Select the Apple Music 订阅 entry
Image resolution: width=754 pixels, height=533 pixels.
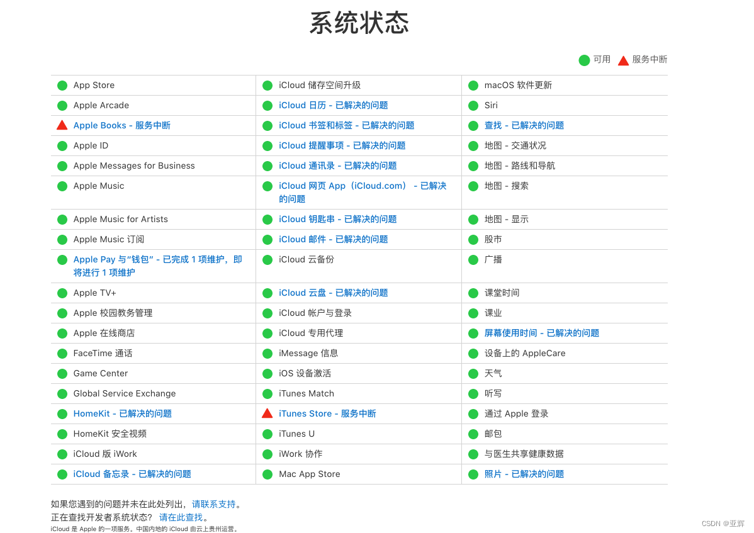(109, 239)
